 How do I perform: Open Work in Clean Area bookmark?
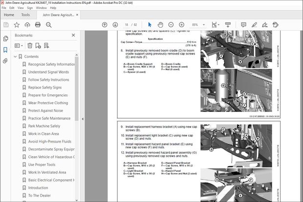click(x=43, y=134)
